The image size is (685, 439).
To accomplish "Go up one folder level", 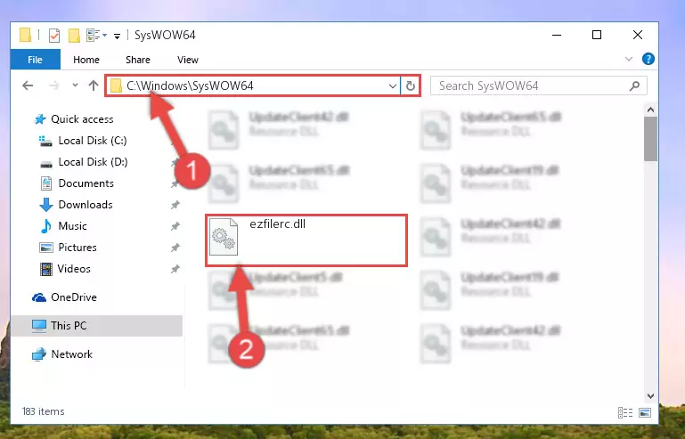I will [93, 85].
